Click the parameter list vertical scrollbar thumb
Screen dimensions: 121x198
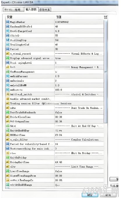click(106, 72)
